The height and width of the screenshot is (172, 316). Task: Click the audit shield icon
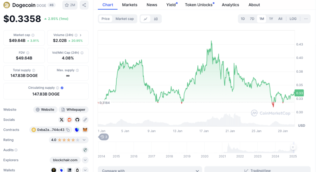pos(85,150)
